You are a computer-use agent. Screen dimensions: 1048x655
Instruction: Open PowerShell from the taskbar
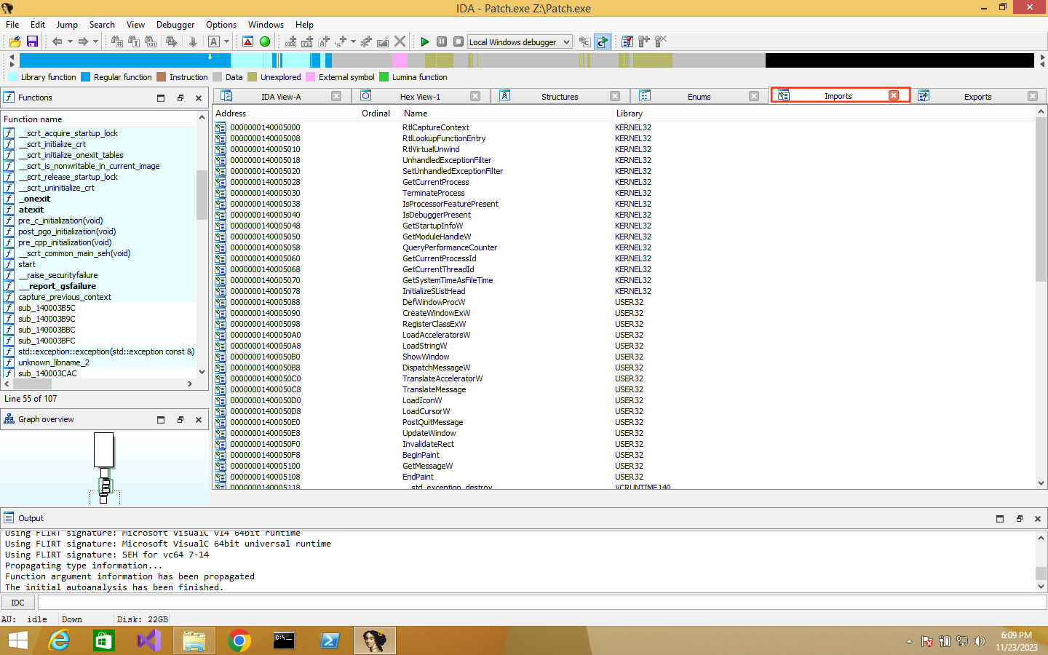tap(329, 640)
